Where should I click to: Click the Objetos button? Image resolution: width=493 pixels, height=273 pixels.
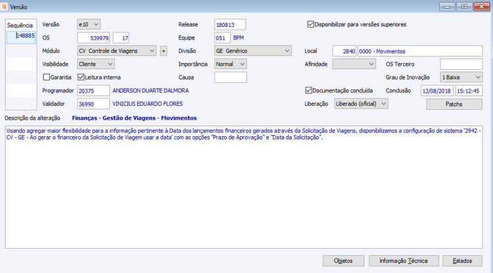coord(343,261)
